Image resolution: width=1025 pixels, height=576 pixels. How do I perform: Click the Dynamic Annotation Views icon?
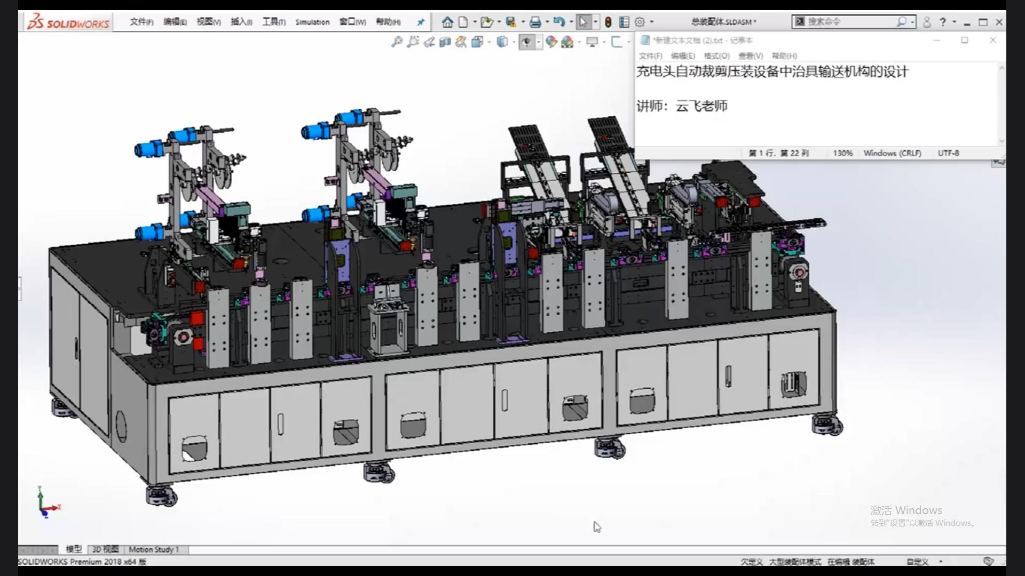(461, 42)
